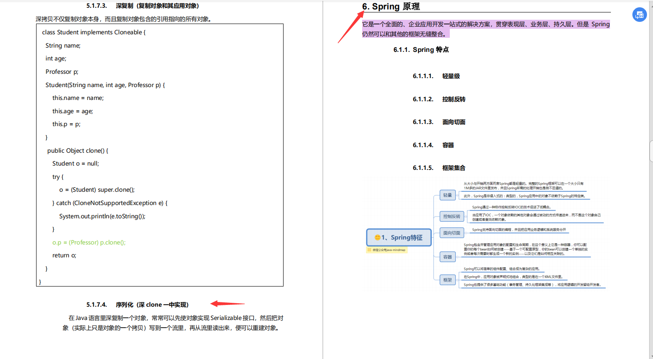Click highlighted line starting "它是一个全面的、企业应用开发"

tap(486, 24)
